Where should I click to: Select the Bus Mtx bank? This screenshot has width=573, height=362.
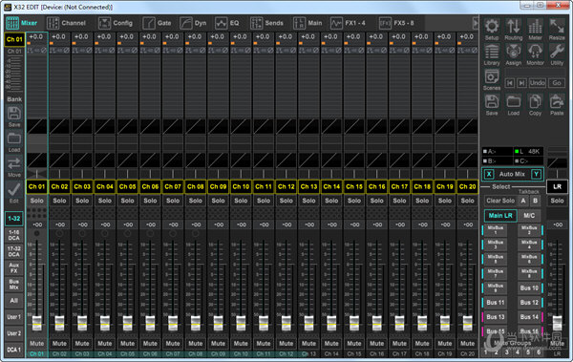click(14, 284)
